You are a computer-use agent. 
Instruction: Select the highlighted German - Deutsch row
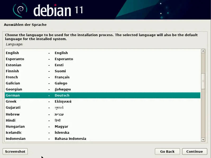pyautogui.click(x=103, y=95)
